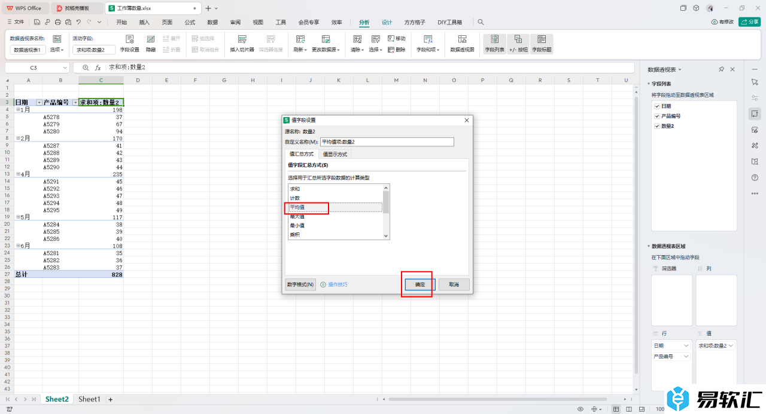Click the 移动 move pivot table icon

(x=391, y=38)
